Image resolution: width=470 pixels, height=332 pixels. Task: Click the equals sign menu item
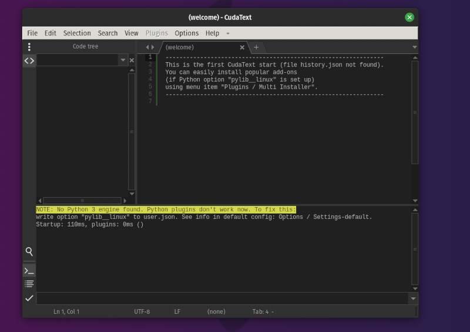[228, 33]
